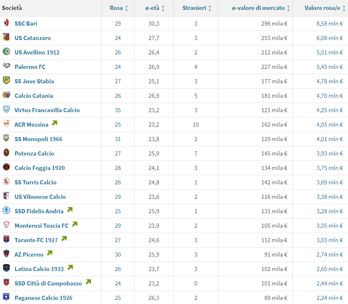
Task: Click squad value 2,24 mln € for Paganese
Action: point(329,298)
